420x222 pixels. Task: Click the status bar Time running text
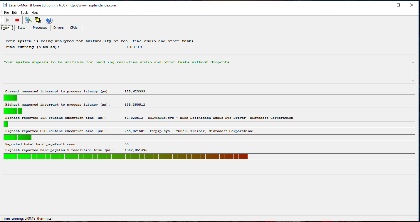[27, 218]
